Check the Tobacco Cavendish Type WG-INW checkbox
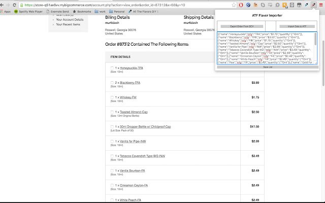The height and width of the screenshot is (203, 325). click(x=112, y=156)
